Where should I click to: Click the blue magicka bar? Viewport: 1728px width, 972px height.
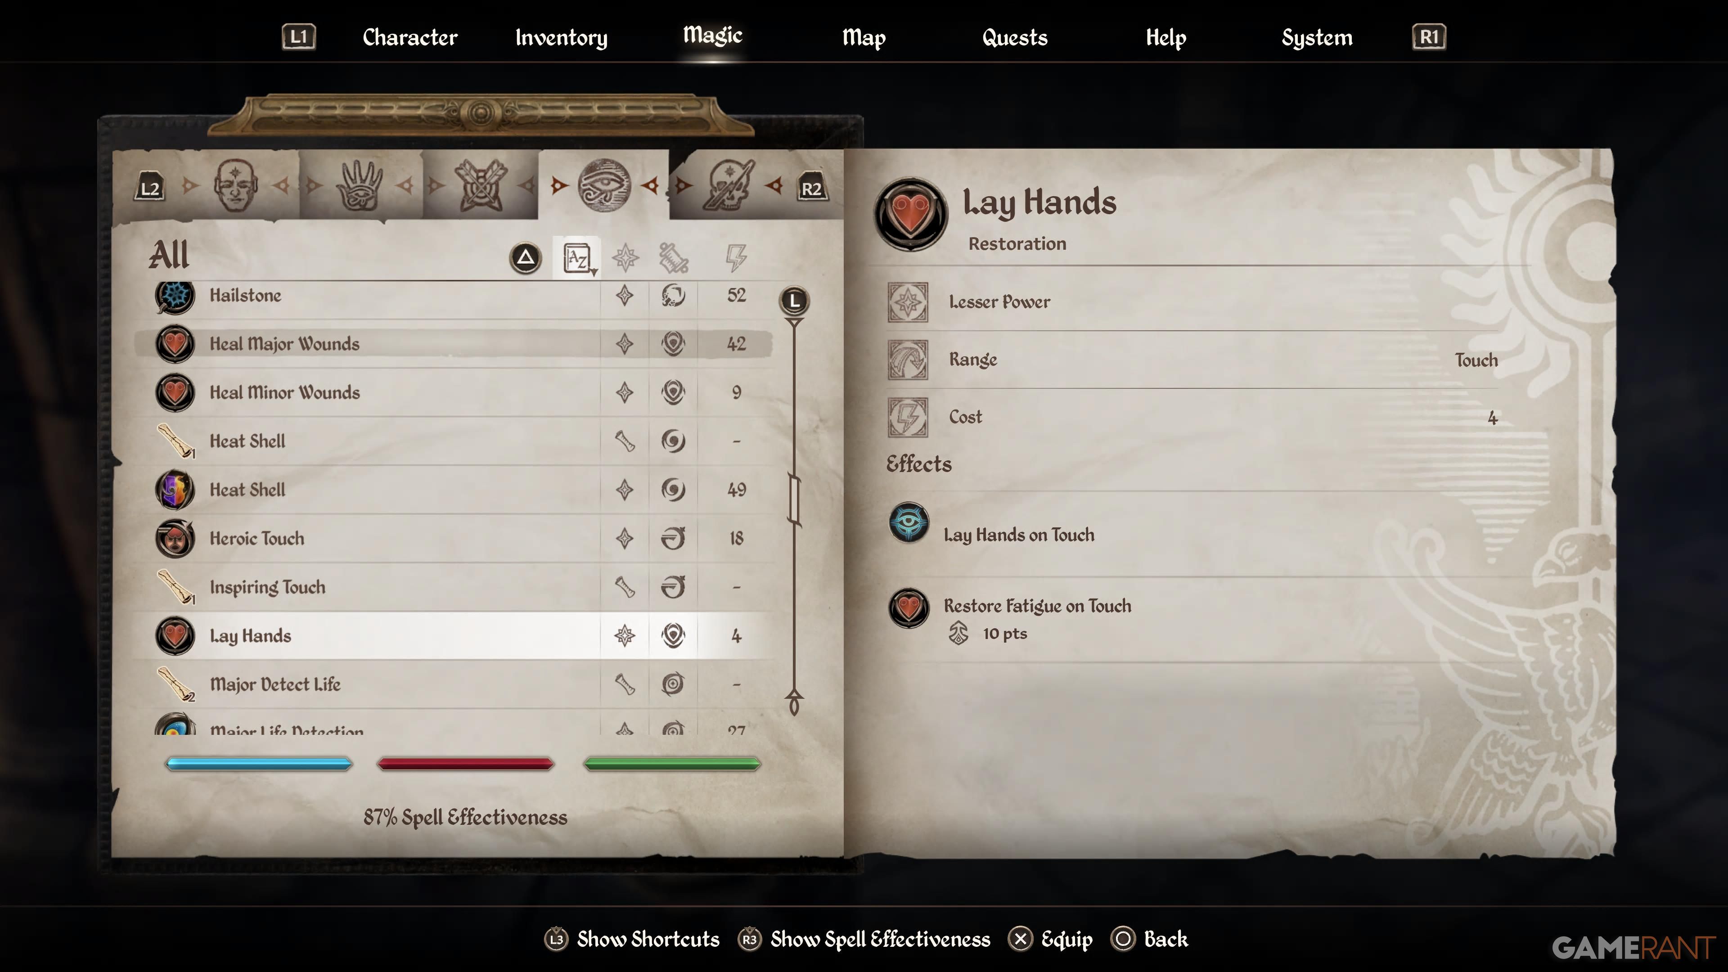[x=259, y=763]
